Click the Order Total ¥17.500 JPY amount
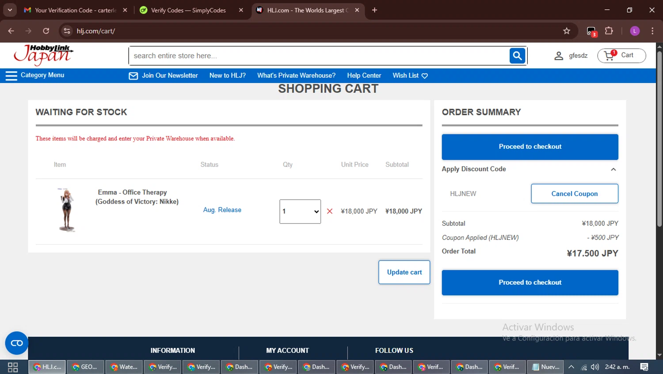 (x=592, y=253)
